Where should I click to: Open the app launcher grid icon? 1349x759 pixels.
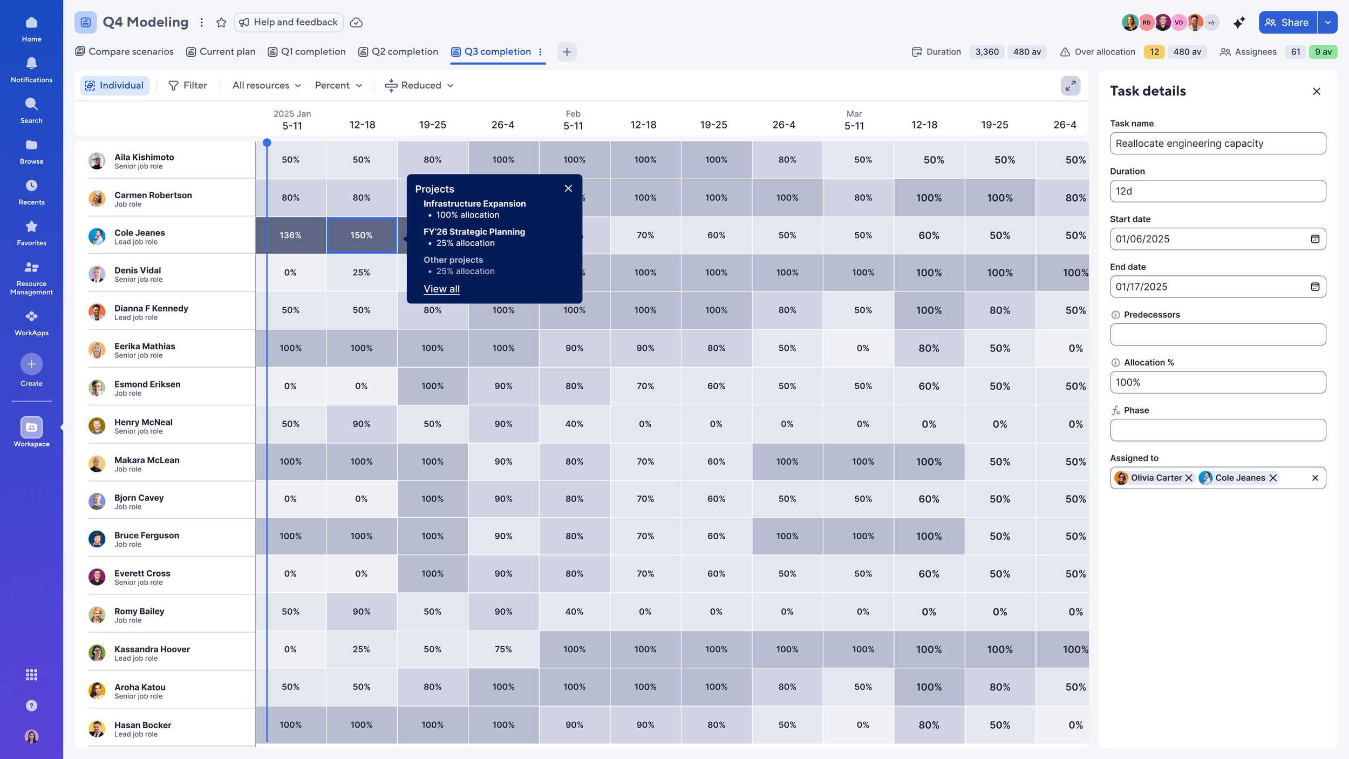(31, 675)
